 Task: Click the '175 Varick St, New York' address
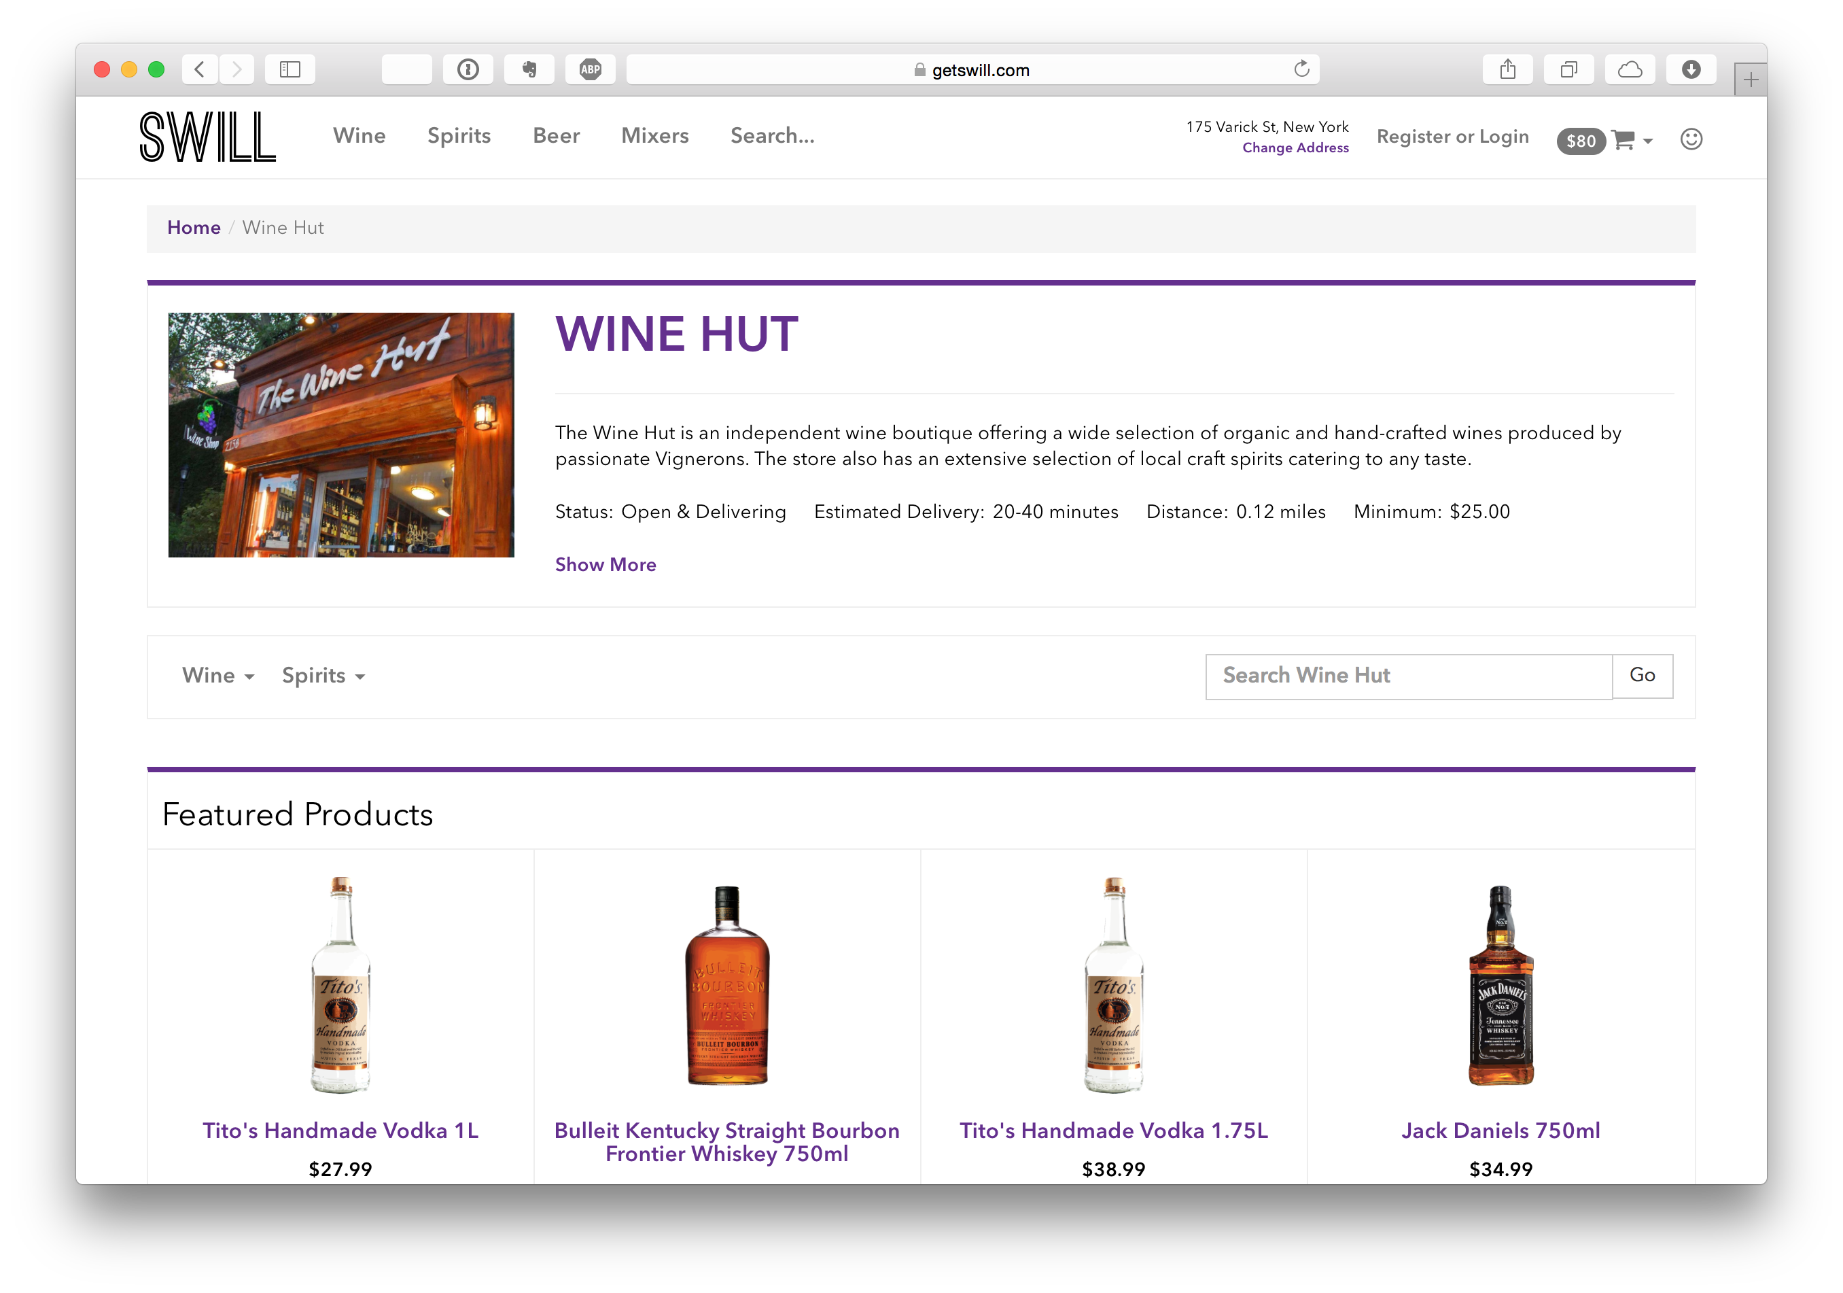click(x=1267, y=127)
